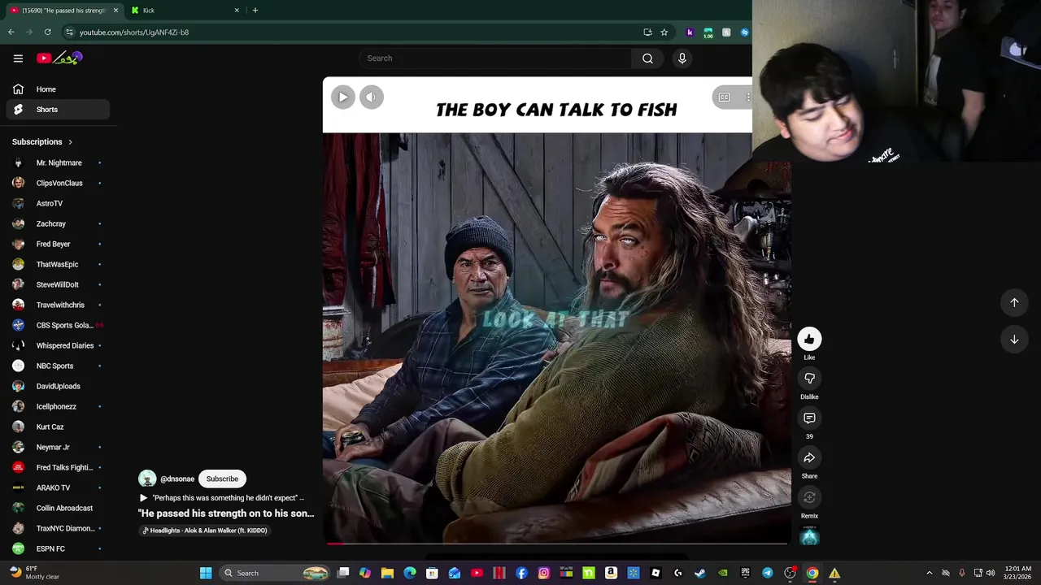
Task: Share this Short
Action: [x=809, y=458]
